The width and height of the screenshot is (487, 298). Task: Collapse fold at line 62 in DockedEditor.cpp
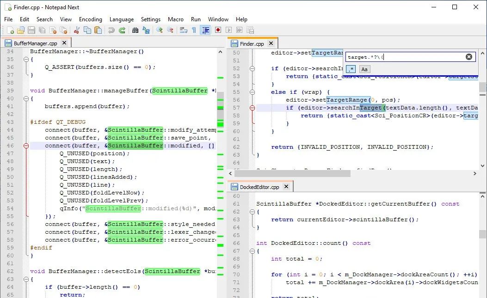tap(252, 212)
